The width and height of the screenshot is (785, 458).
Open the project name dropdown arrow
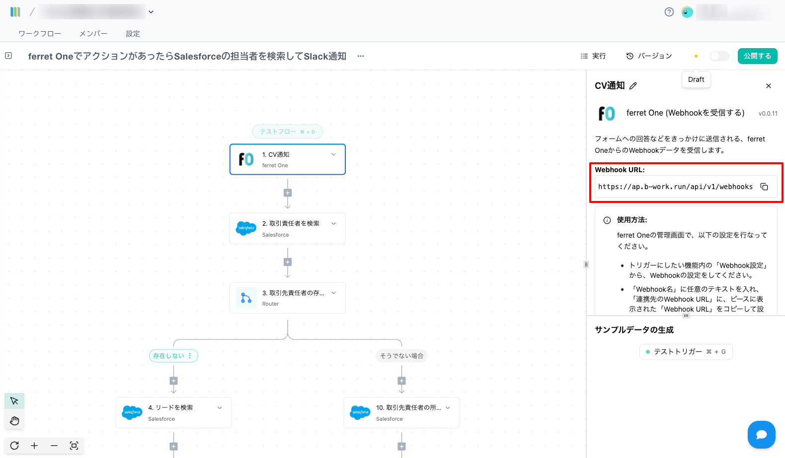point(151,12)
